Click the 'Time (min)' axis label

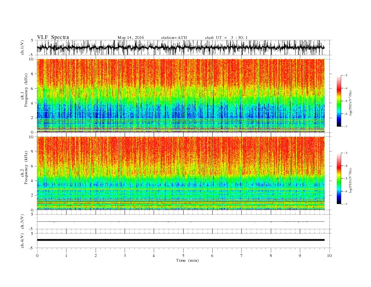pyautogui.click(x=187, y=260)
